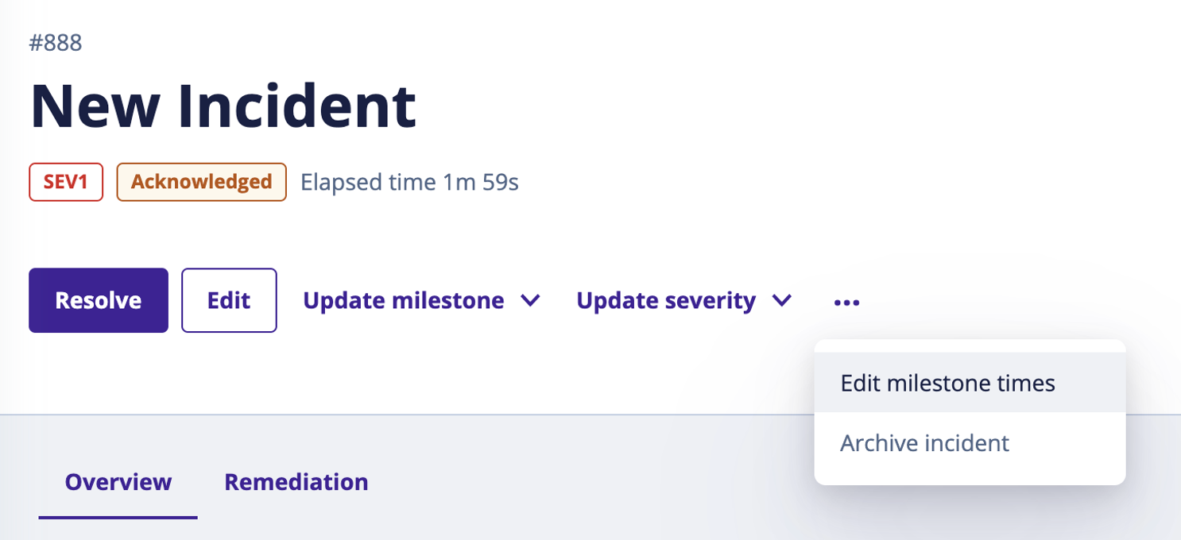The width and height of the screenshot is (1181, 540).
Task: Click the New Incident title heading
Action: pos(223,106)
